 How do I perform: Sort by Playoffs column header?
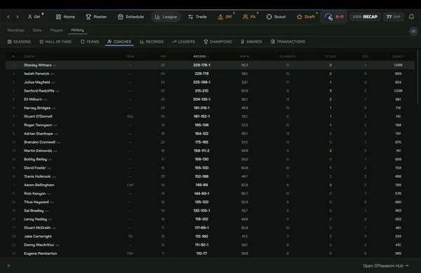287,57
